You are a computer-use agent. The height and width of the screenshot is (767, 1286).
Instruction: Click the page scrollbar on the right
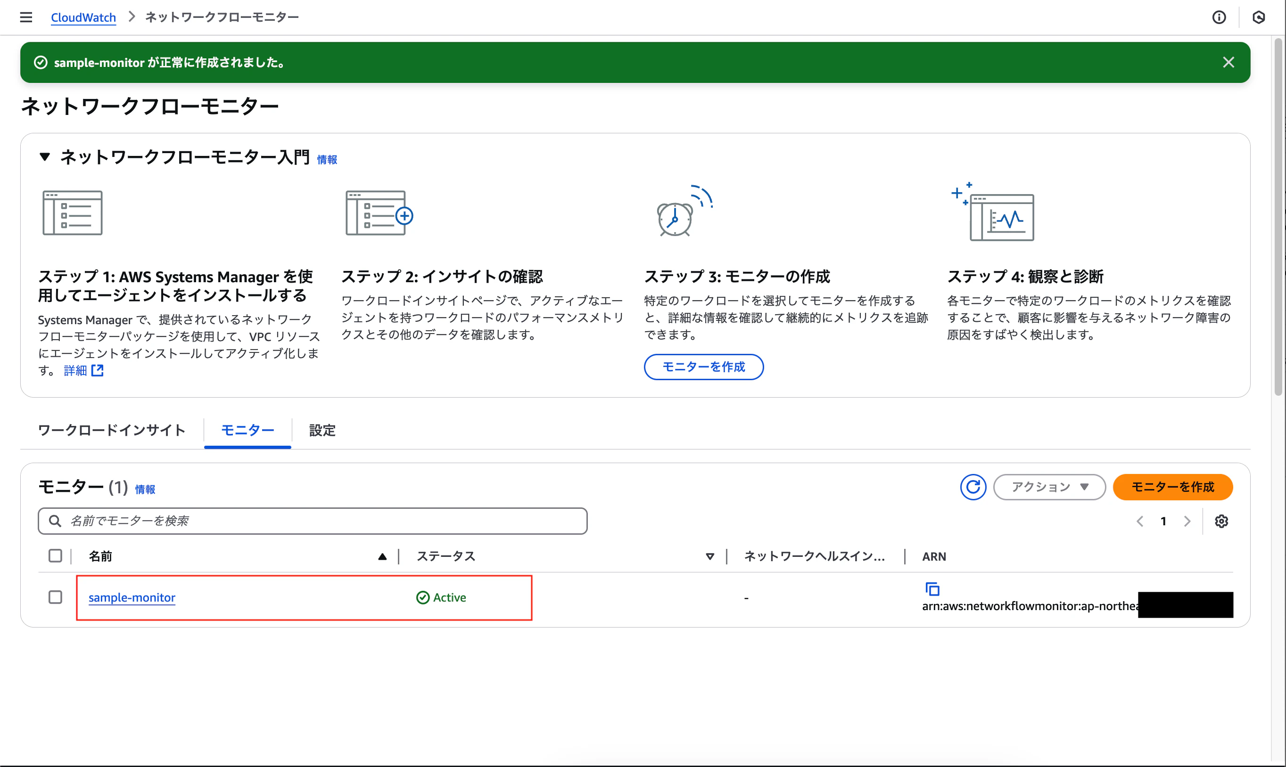(1278, 217)
